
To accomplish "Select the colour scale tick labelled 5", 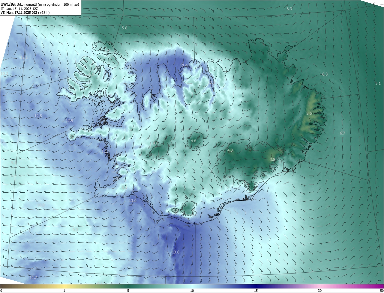I will coord(128,291).
